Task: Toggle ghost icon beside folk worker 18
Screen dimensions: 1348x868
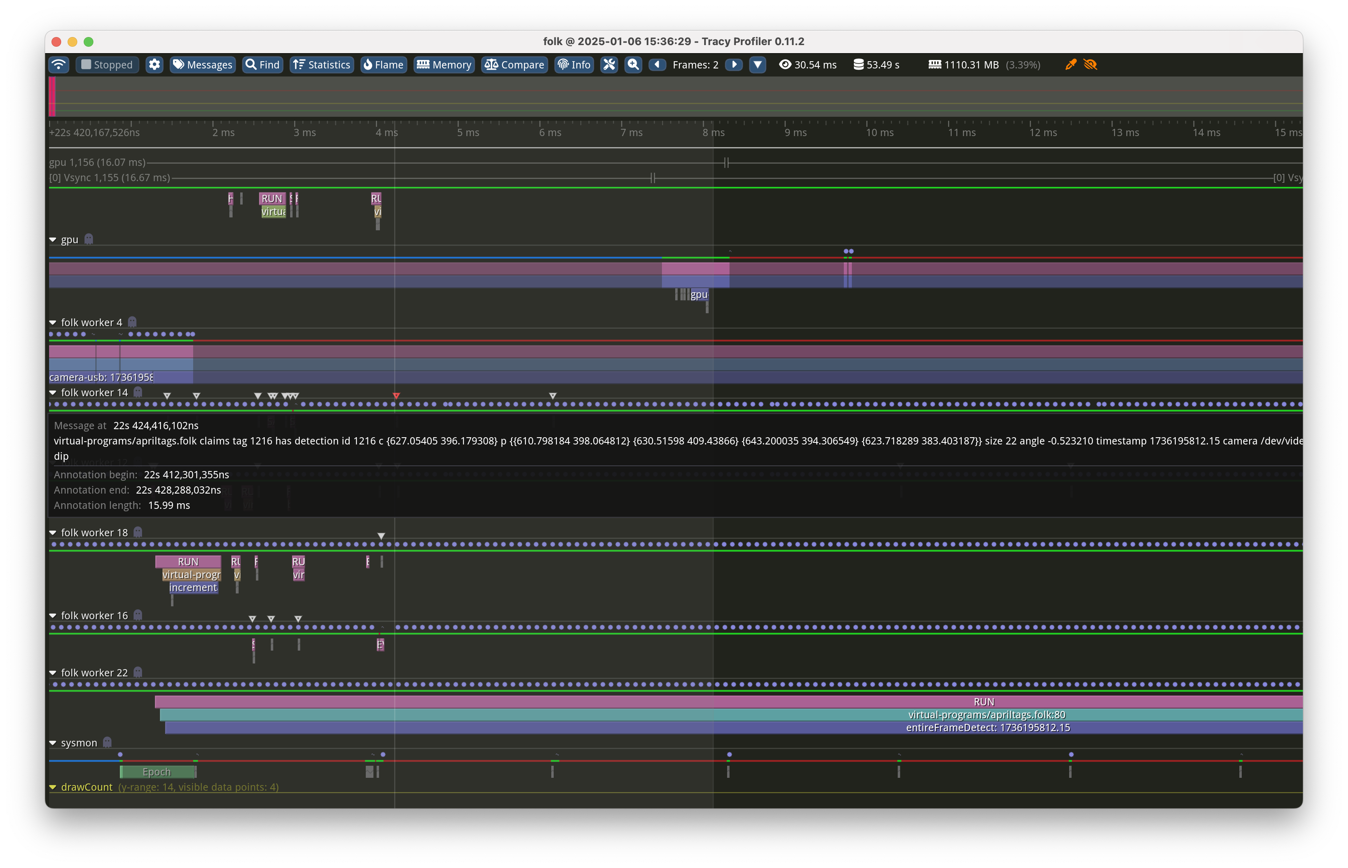Action: tap(138, 532)
